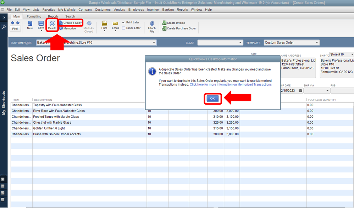Open the Help menu
The image size is (354, 208).
(208, 10)
